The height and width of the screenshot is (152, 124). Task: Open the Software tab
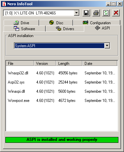point(24,29)
